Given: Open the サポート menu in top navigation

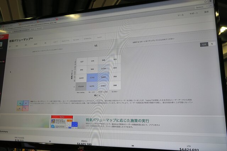Looking at the screenshot, I should coord(194,14).
